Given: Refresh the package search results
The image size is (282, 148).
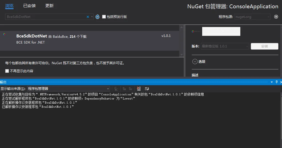Looking at the screenshot, I should [x=97, y=17].
